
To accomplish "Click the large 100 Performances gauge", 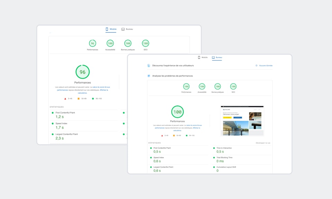I will pyautogui.click(x=177, y=112).
